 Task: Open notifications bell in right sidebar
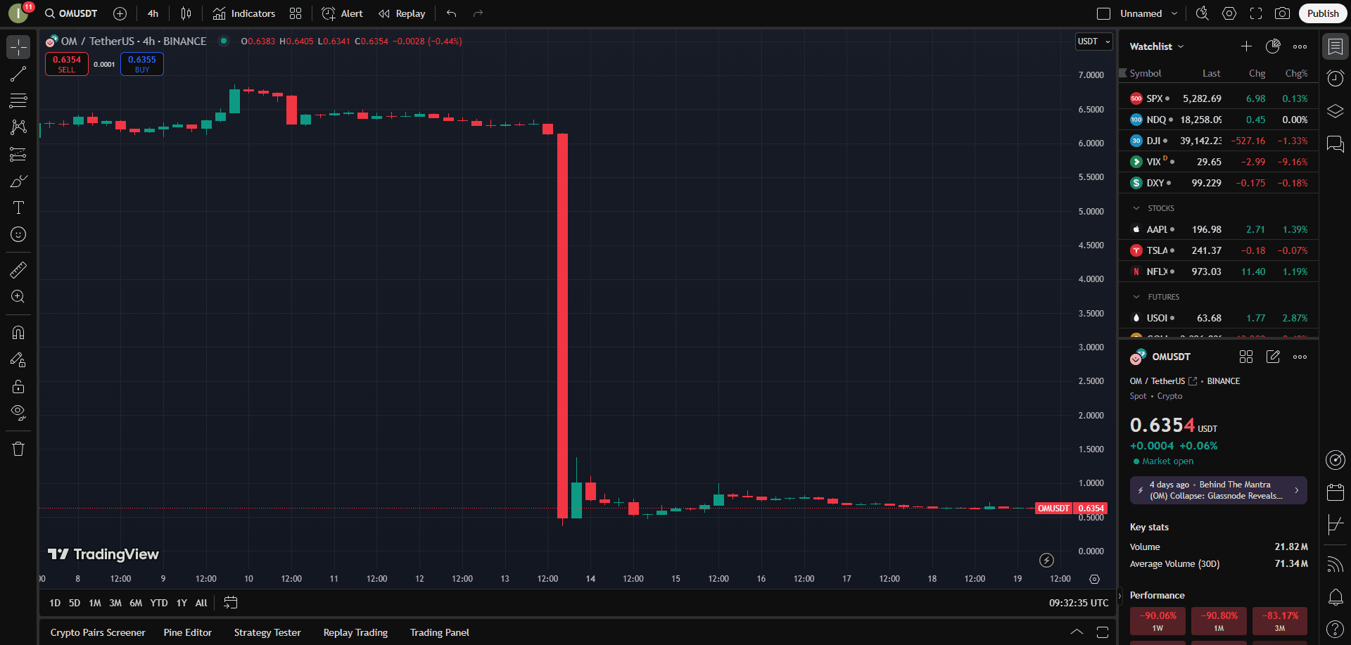1336,597
